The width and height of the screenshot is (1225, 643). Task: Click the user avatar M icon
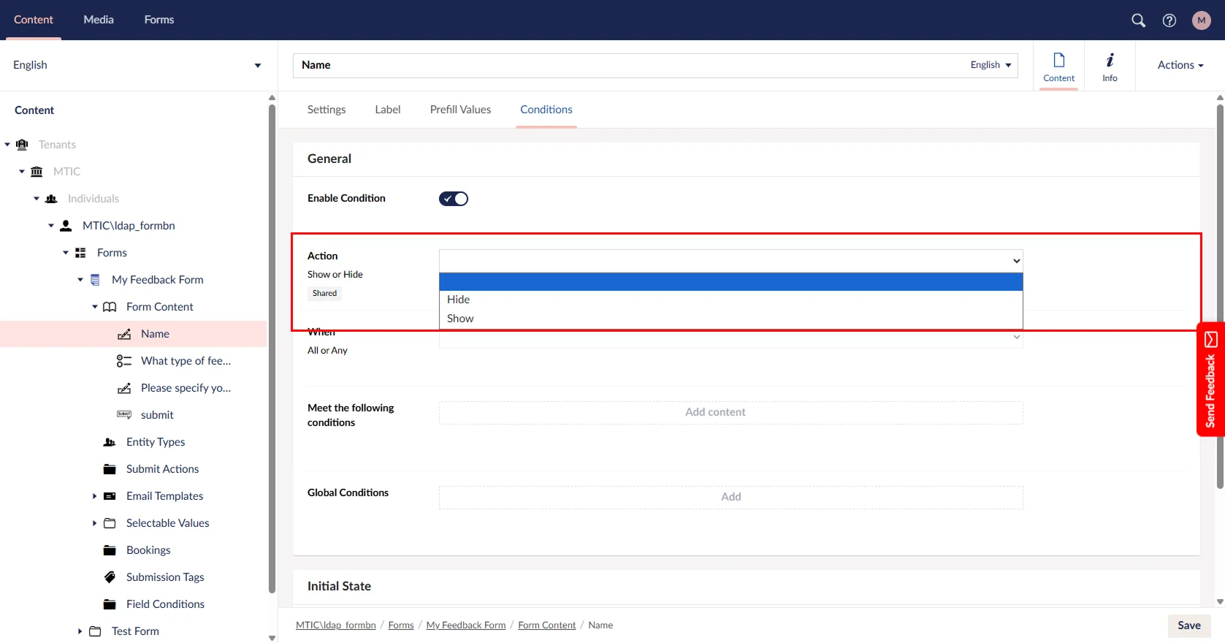click(1202, 20)
